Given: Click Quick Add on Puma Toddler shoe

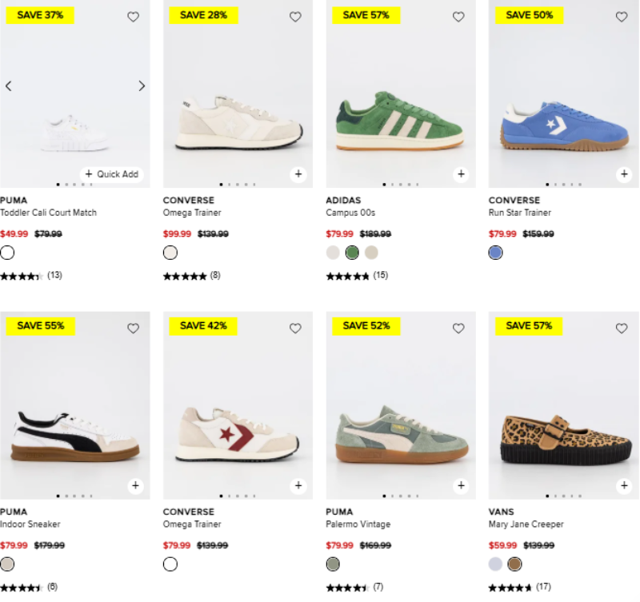Looking at the screenshot, I should pyautogui.click(x=112, y=174).
